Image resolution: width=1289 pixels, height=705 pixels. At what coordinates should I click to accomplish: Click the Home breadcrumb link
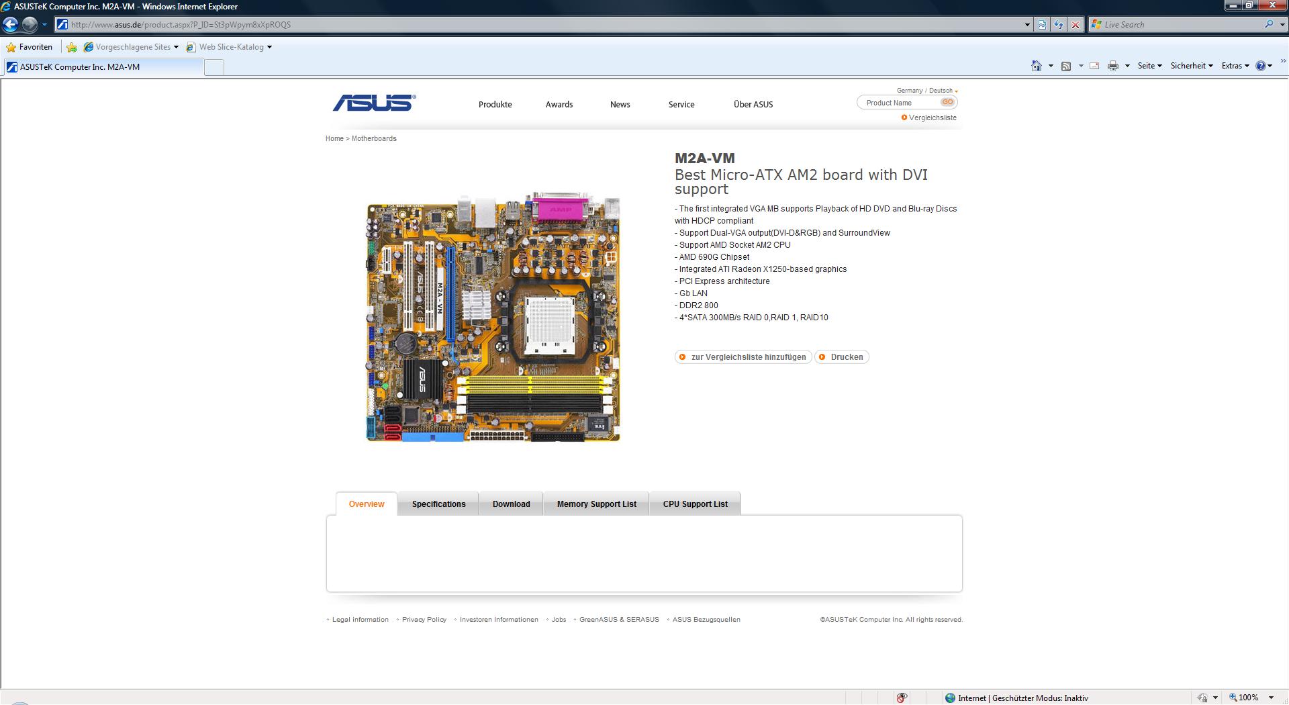(x=334, y=138)
